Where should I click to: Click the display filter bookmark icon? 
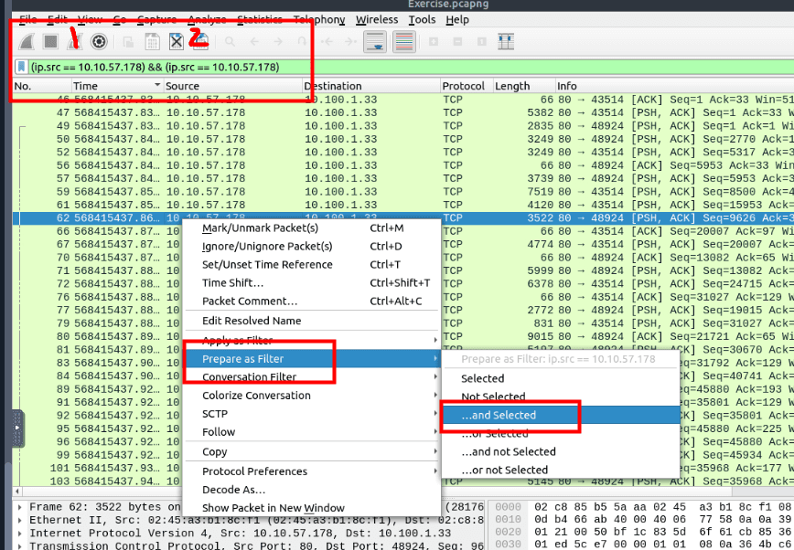click(21, 68)
